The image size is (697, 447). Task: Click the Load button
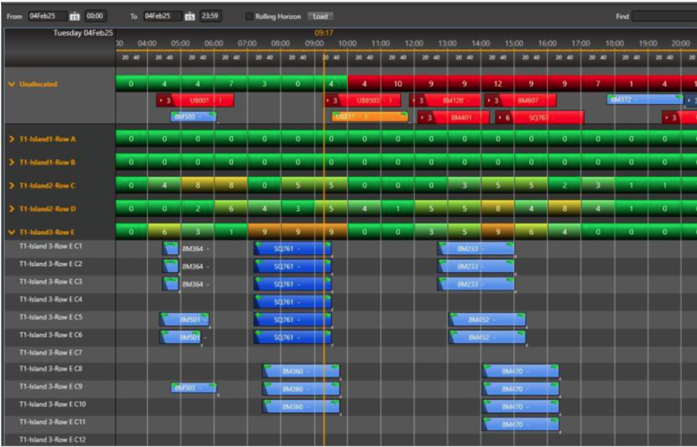click(320, 16)
